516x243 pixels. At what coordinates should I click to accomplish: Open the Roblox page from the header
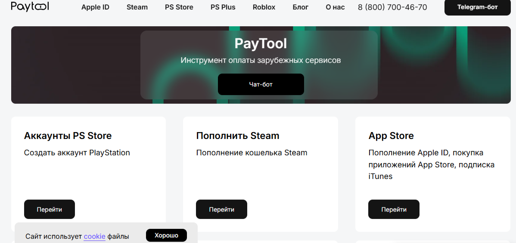pos(264,7)
